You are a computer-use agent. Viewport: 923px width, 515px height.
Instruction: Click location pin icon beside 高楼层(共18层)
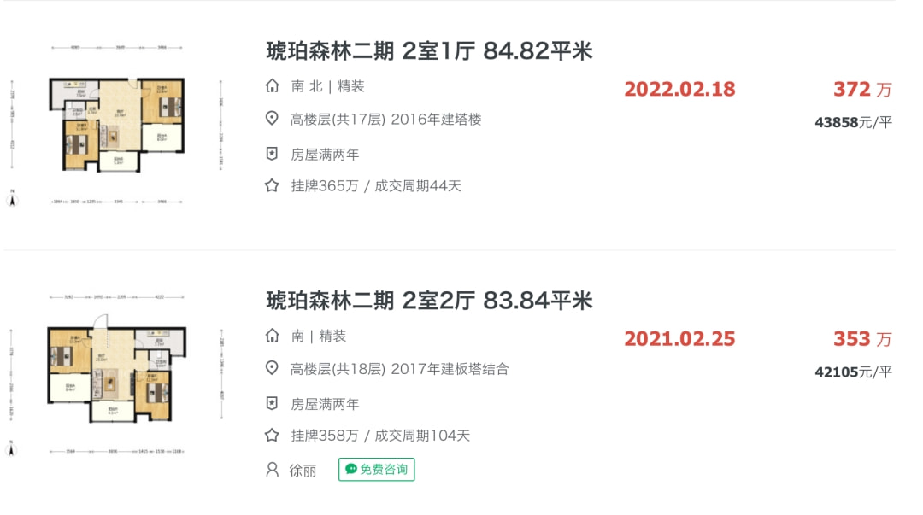(272, 368)
